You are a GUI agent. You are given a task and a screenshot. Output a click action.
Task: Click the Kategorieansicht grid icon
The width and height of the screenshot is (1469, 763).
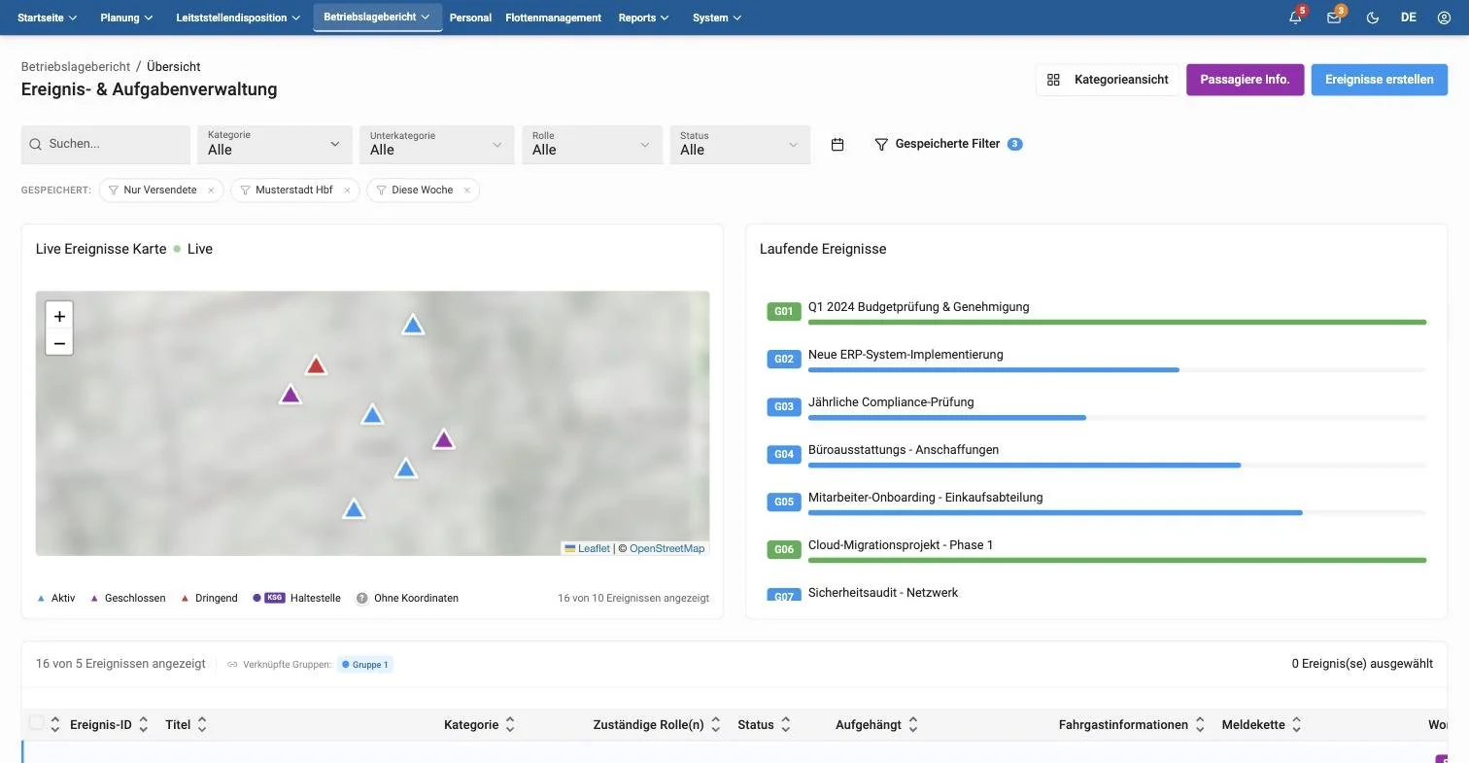(x=1054, y=80)
